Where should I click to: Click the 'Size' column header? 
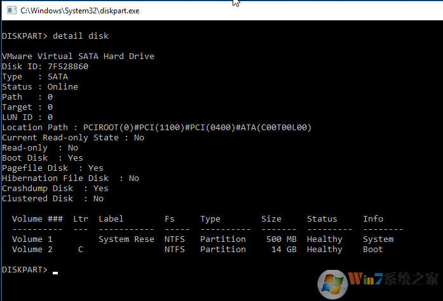271,219
